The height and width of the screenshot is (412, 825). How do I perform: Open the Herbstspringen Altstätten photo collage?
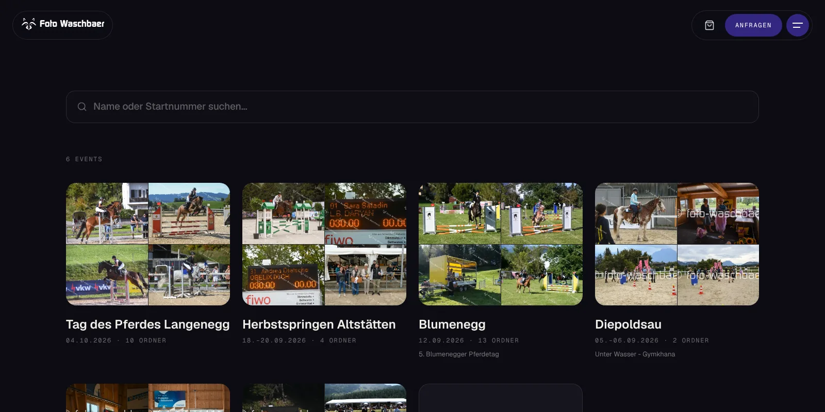[x=324, y=244]
